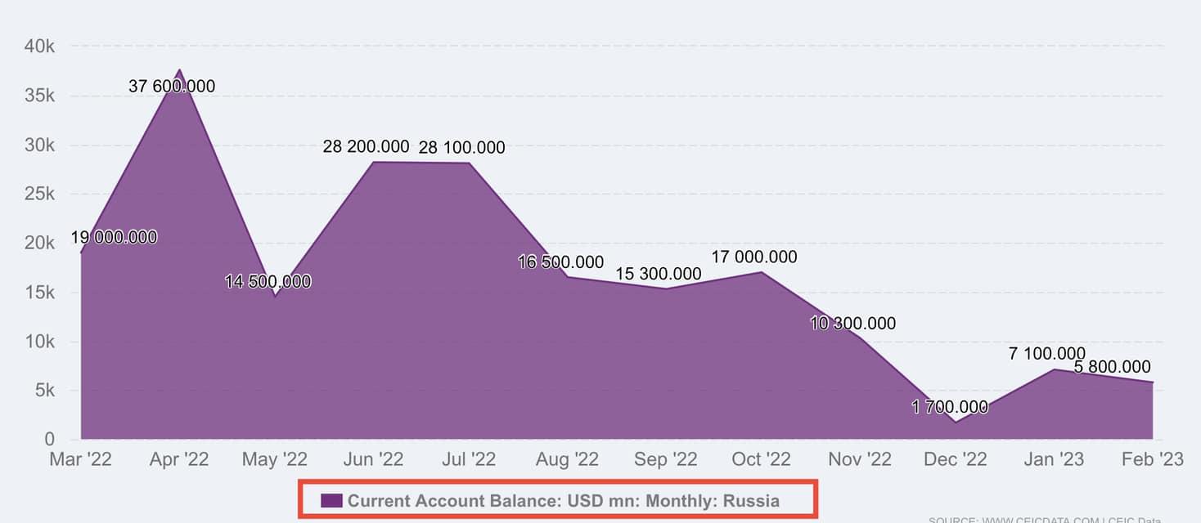Image resolution: width=1201 pixels, height=523 pixels.
Task: Toggle the Current Account Balance legend series
Action: 563,501
